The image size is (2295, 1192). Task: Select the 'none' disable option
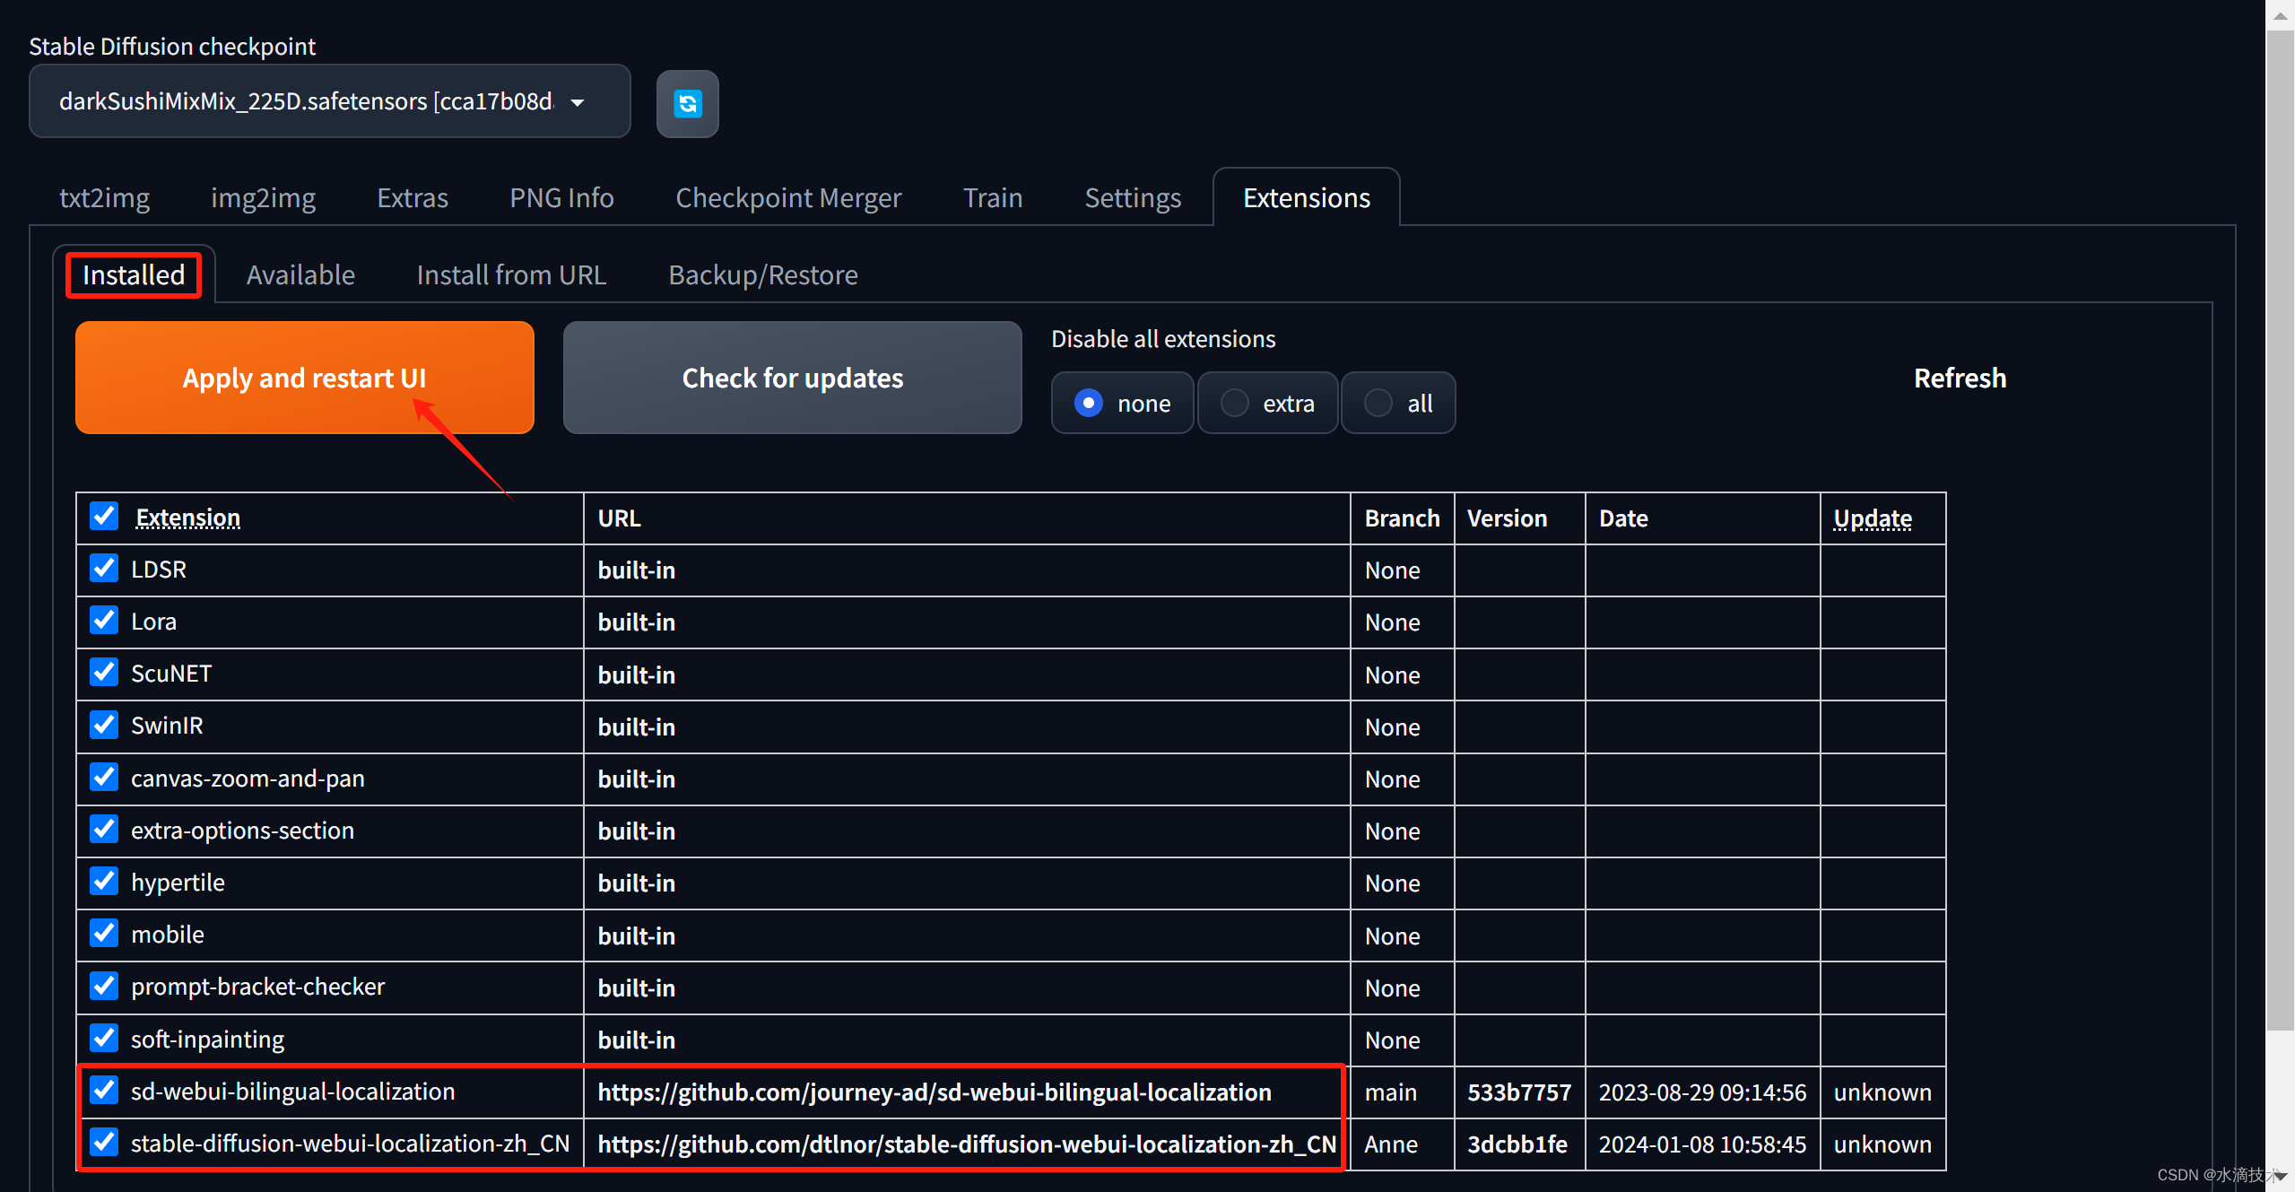(1122, 404)
